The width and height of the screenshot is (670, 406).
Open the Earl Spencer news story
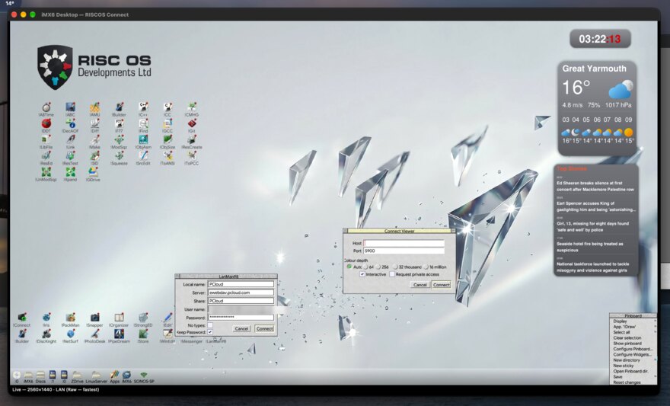point(595,206)
